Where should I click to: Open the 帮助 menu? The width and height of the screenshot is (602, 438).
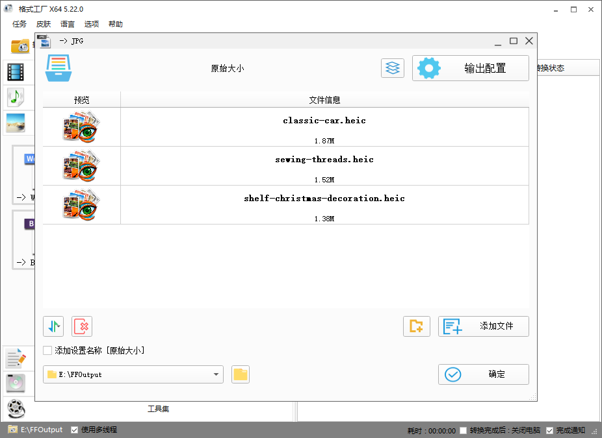tap(116, 24)
